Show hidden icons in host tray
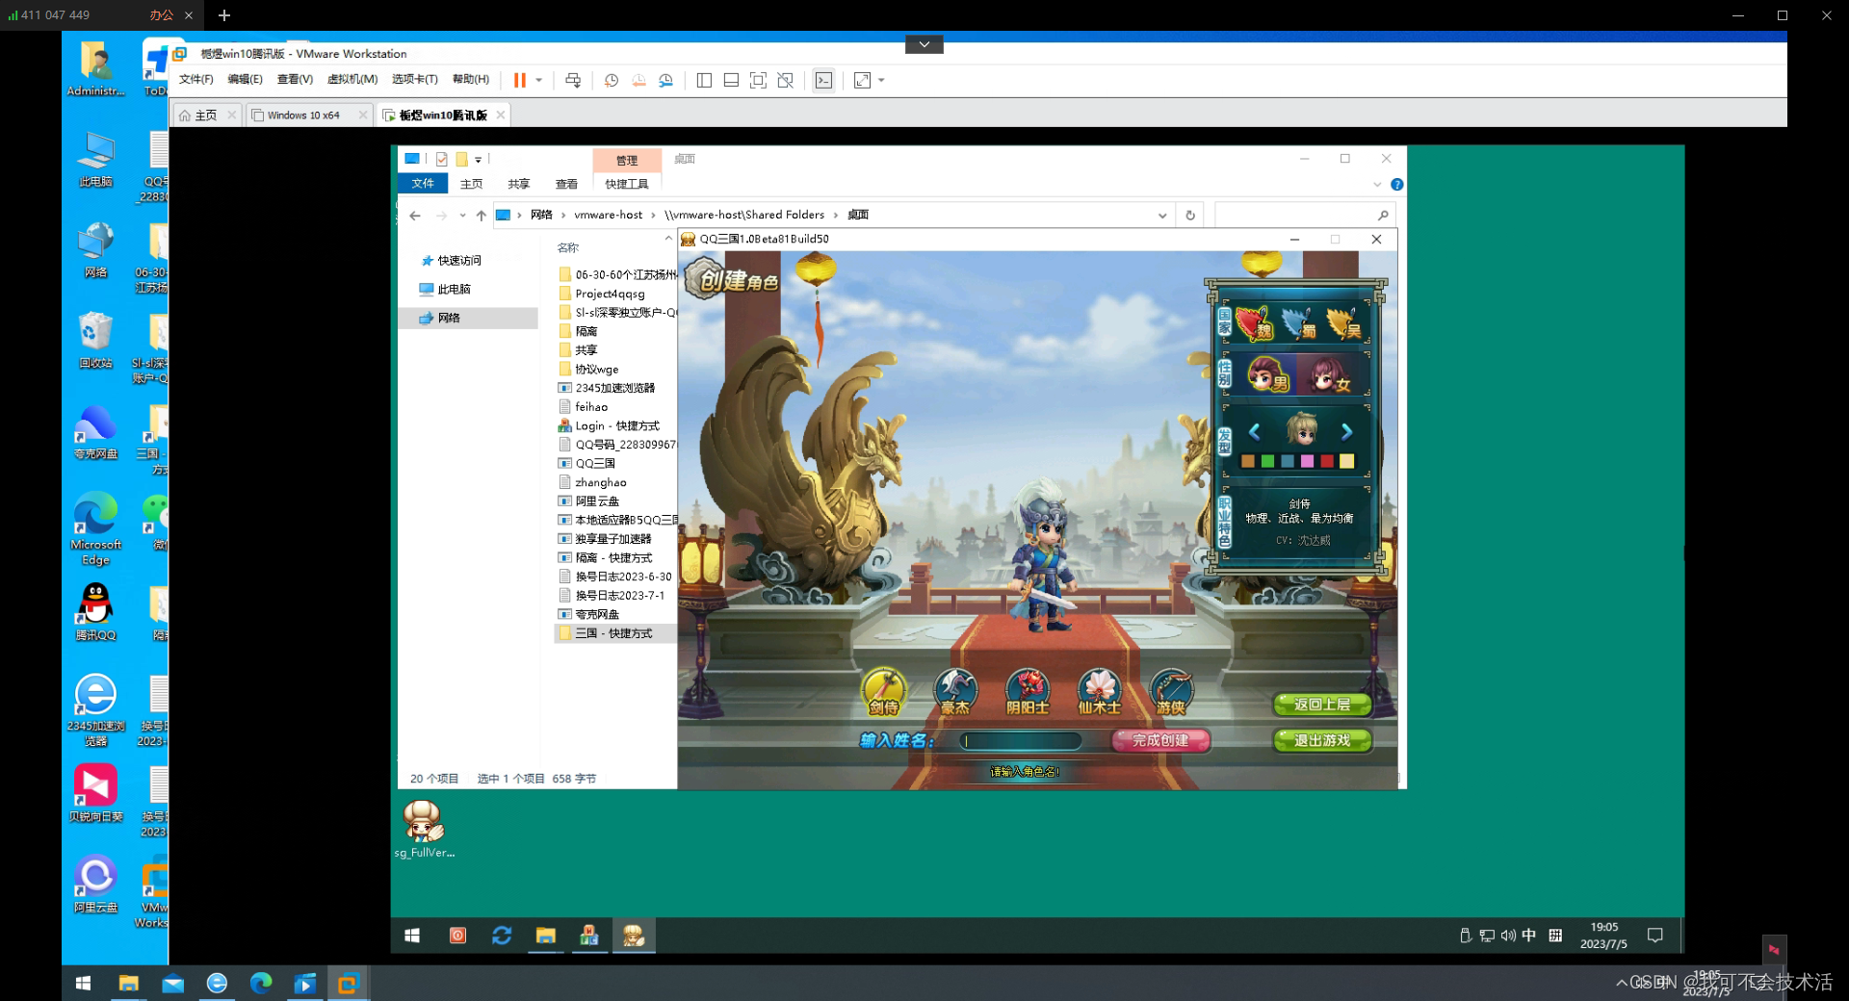The height and width of the screenshot is (1001, 1849). (x=1622, y=983)
